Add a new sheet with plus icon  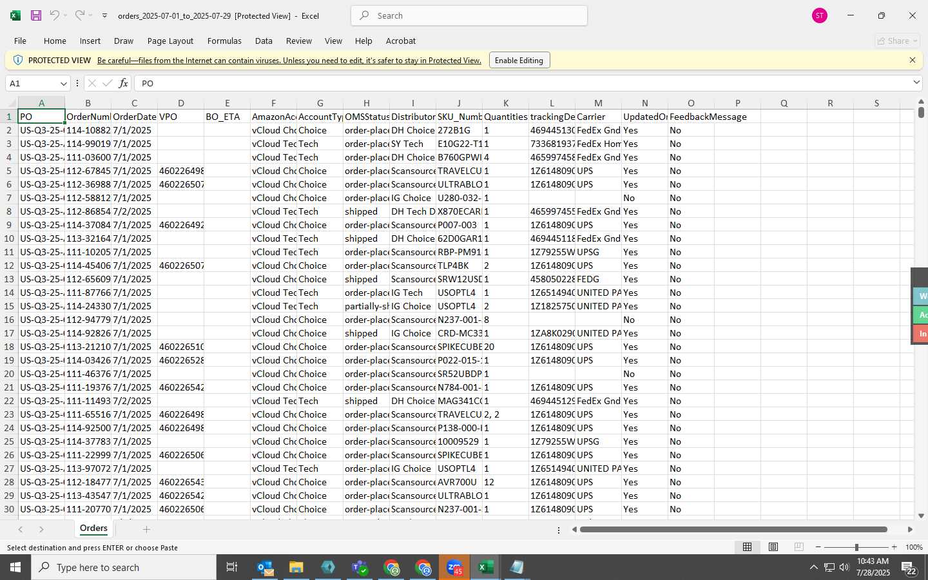(146, 529)
